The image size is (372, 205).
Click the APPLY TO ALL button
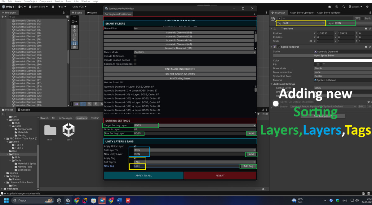coord(144,176)
